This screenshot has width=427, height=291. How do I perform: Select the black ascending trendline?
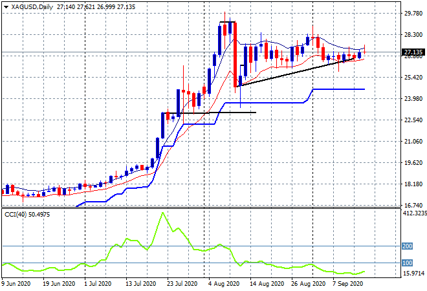point(296,72)
